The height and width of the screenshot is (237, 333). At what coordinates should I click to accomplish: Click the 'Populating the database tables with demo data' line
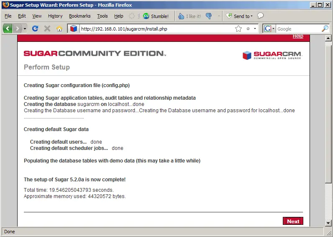tap(112, 161)
